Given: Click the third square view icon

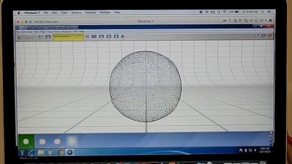Looking at the screenshot, I should click(109, 36).
